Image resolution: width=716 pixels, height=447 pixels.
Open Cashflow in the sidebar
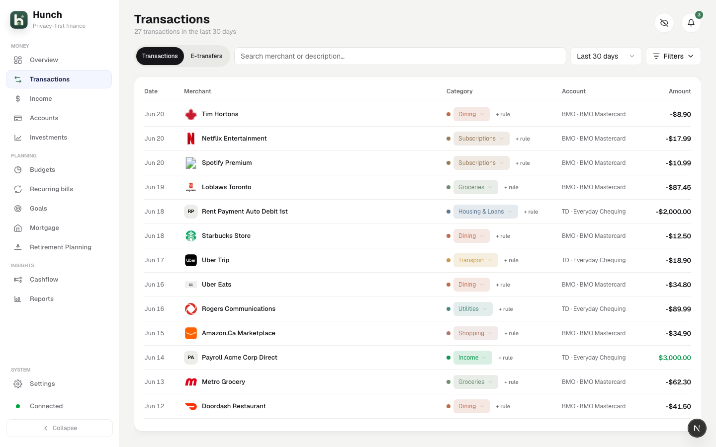point(59,280)
